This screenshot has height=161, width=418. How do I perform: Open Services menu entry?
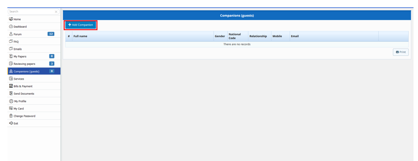click(x=34, y=79)
